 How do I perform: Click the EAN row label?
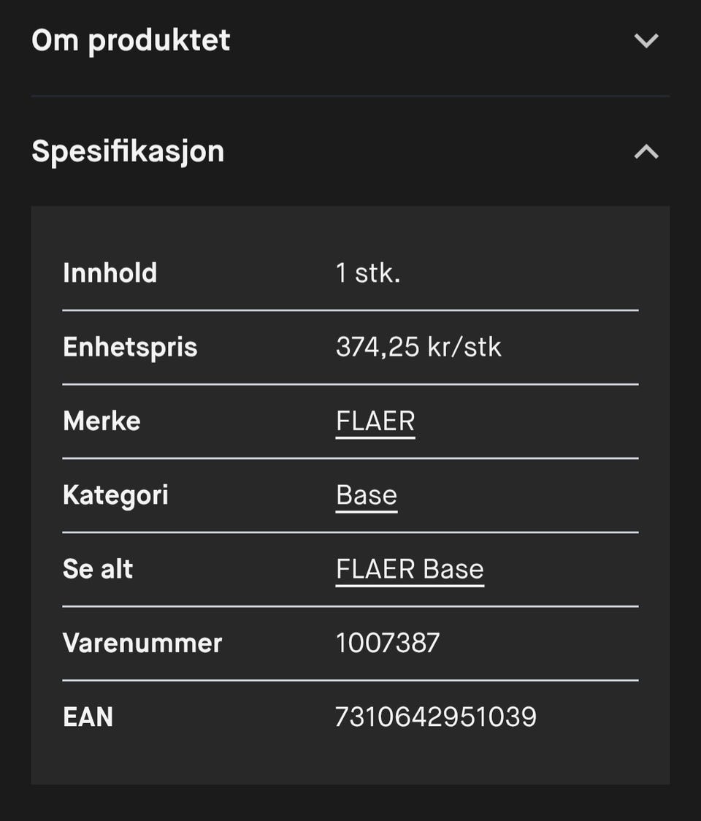tap(88, 717)
